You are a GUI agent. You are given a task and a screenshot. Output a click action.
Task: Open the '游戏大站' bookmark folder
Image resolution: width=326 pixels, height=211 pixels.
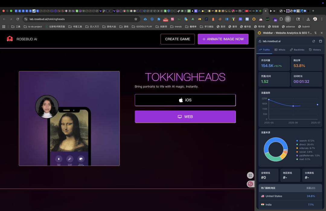(109, 27)
